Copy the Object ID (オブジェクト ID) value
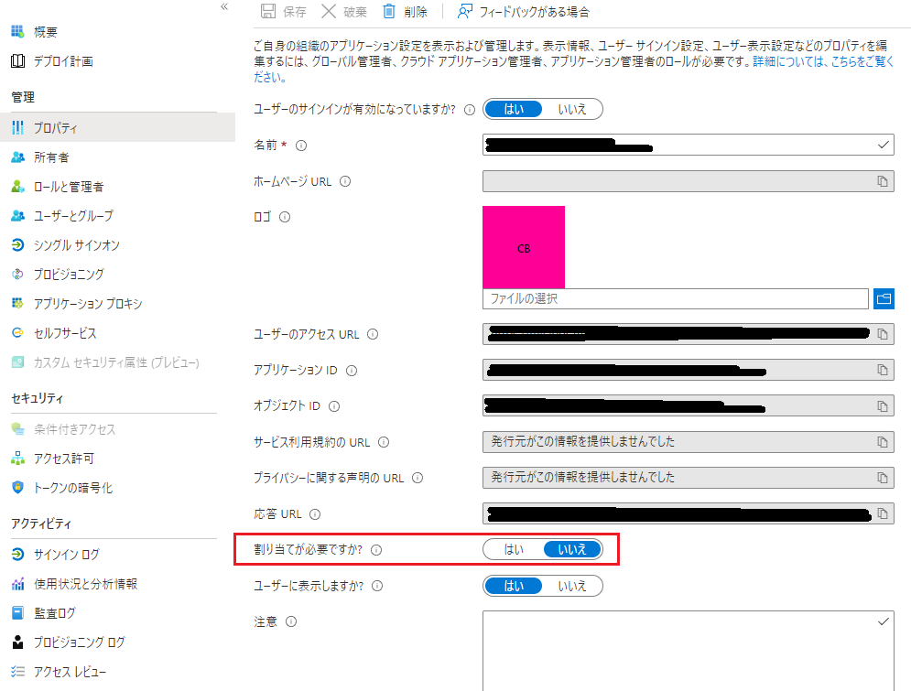Image resolution: width=911 pixels, height=691 pixels. coord(883,406)
